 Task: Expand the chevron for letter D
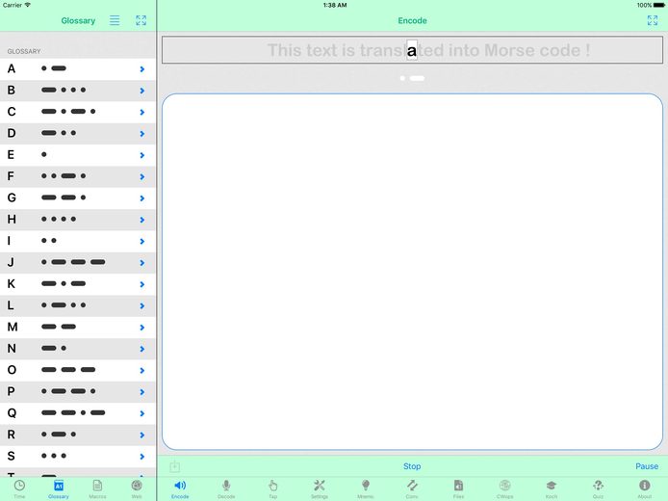(142, 134)
